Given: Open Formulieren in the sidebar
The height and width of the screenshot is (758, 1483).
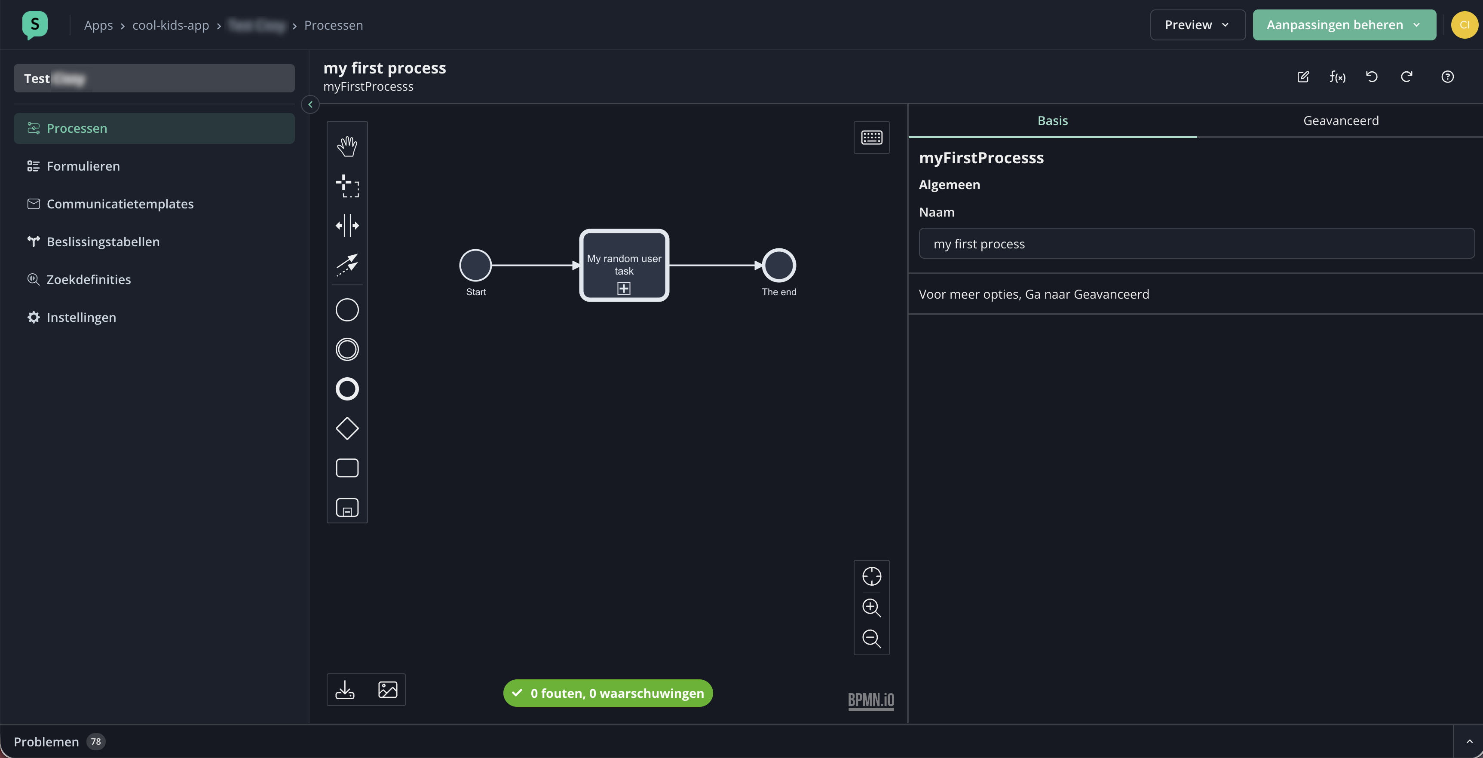Looking at the screenshot, I should click(154, 166).
